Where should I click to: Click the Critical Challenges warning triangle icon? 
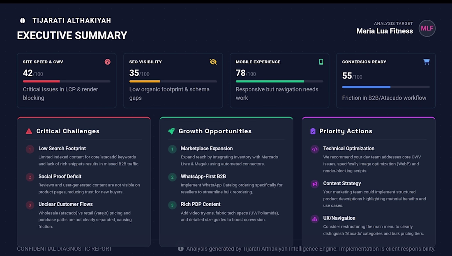pos(29,131)
